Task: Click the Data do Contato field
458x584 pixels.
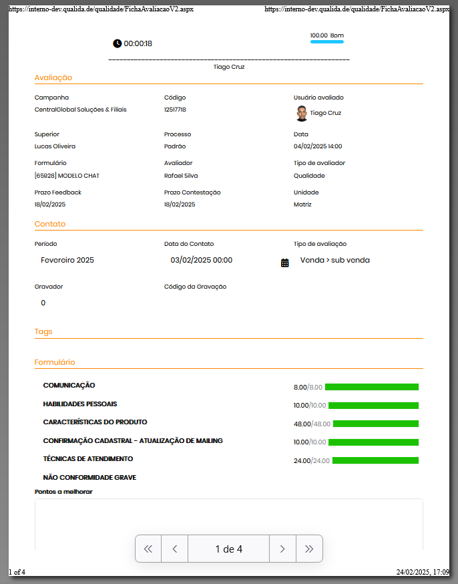Action: coord(202,260)
